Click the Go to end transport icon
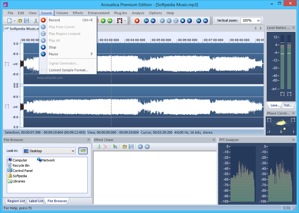 206,21
